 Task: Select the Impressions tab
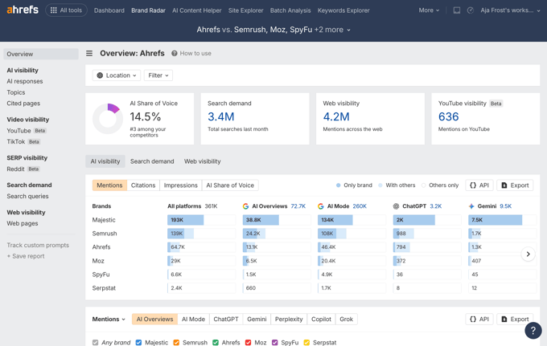(x=181, y=185)
